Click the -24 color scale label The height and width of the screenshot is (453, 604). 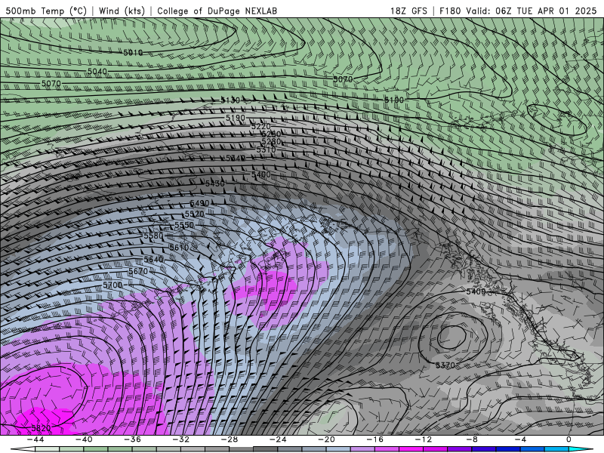(278, 439)
